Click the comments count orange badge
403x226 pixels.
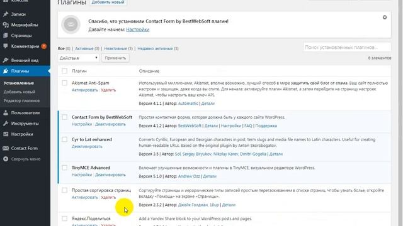tap(44, 46)
